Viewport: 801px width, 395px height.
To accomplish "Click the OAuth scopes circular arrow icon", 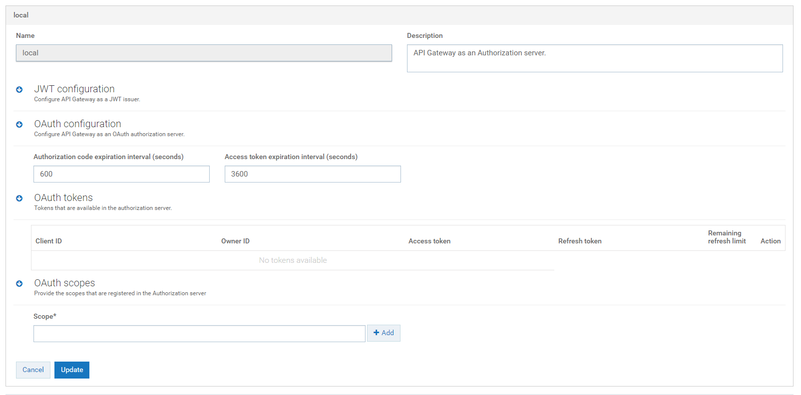I will coord(19,284).
